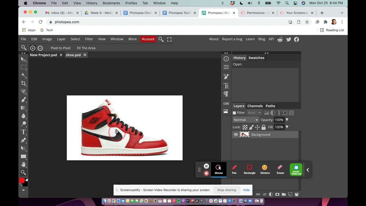
Task: Select the Type tool in left toolbar
Action: coord(24,132)
